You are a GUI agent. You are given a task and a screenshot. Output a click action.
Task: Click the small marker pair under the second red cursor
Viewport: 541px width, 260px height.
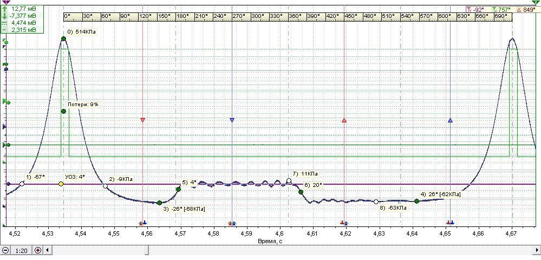(344, 223)
